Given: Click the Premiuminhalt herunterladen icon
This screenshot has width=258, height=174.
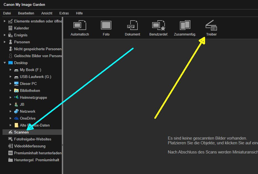Looking at the screenshot, I should pyautogui.click(x=10, y=153).
